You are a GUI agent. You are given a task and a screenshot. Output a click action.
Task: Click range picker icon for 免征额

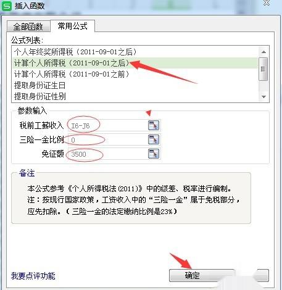click(x=154, y=154)
